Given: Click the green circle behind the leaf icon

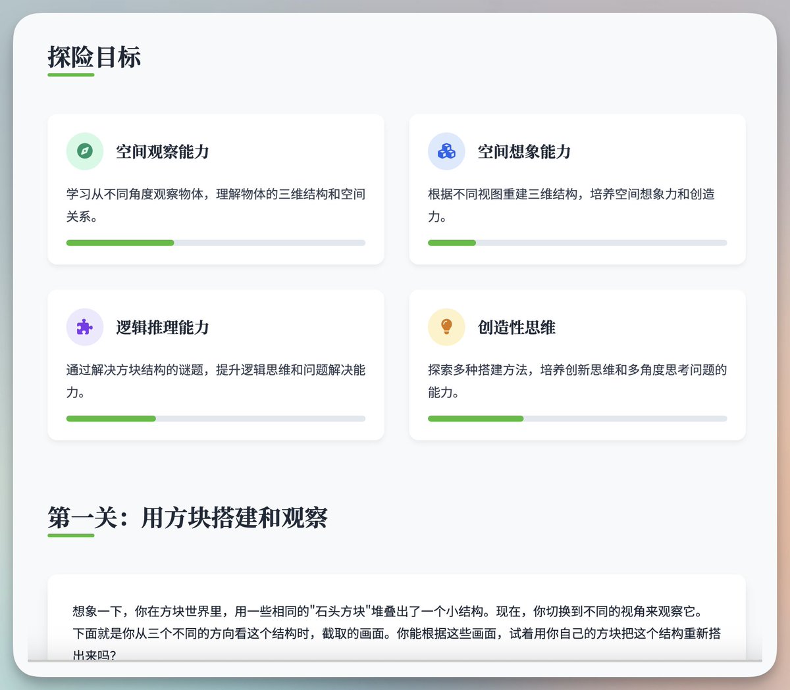Looking at the screenshot, I should (85, 151).
